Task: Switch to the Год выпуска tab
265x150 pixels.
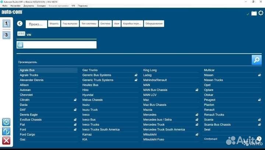Action: 70,23
